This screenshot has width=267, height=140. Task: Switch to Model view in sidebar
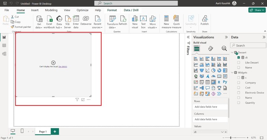pos(4,54)
